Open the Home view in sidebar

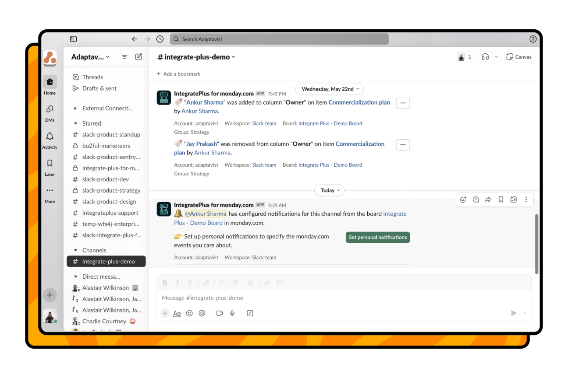pos(50,85)
